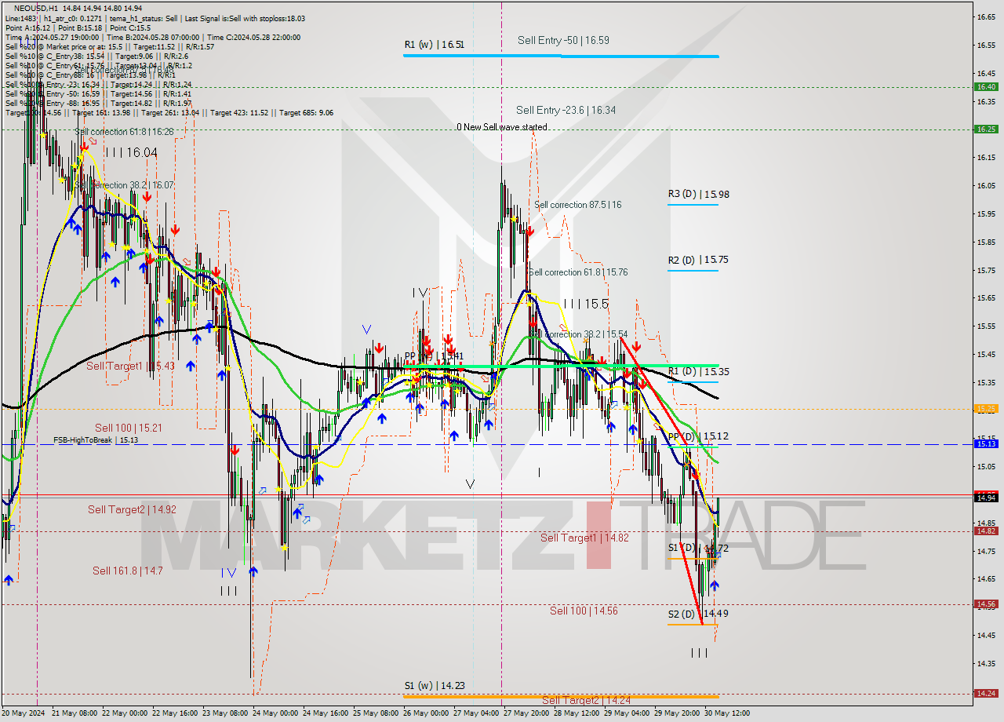Click the 'Sell 161.8 | 14.7' label
The height and width of the screenshot is (722, 1004).
128,571
